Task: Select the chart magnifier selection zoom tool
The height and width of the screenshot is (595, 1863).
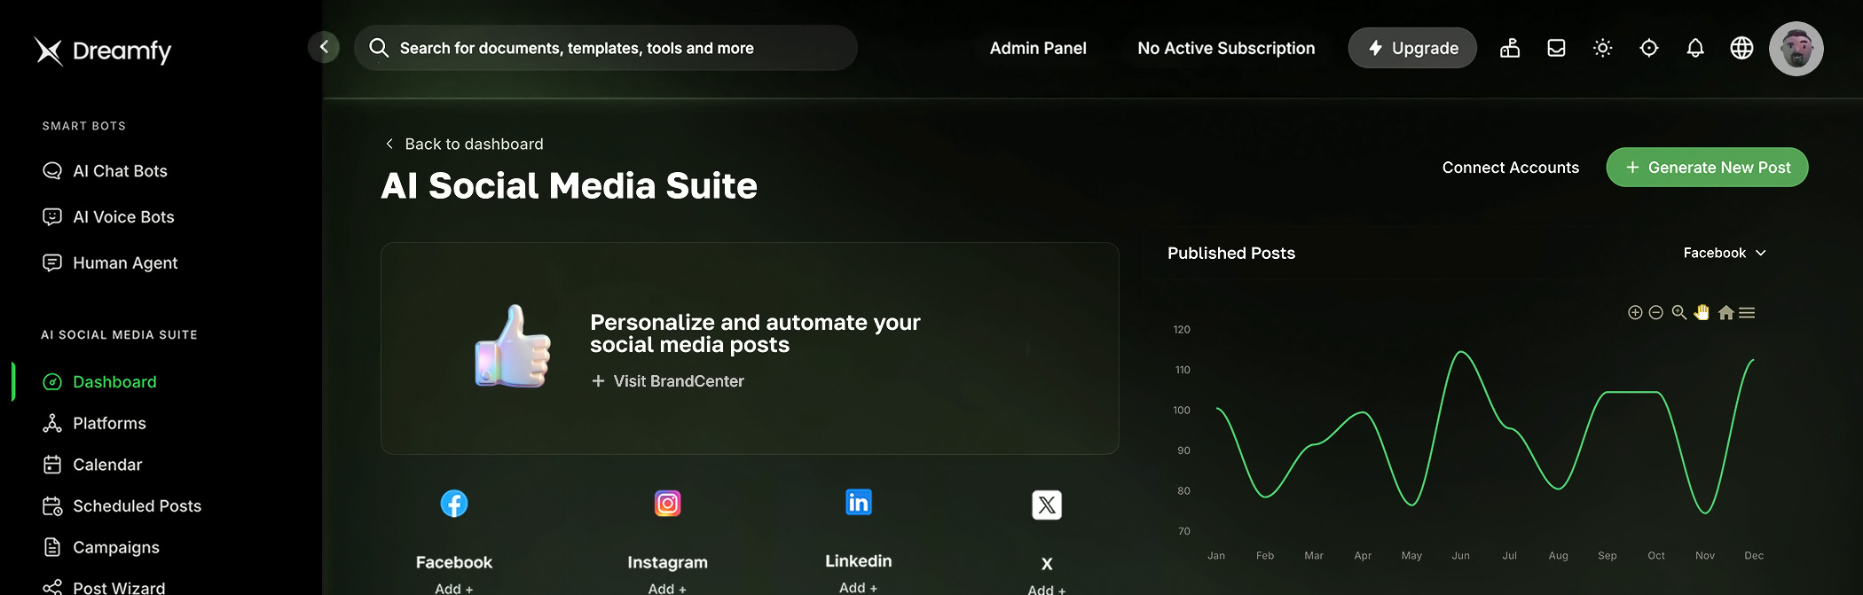Action: click(1678, 313)
